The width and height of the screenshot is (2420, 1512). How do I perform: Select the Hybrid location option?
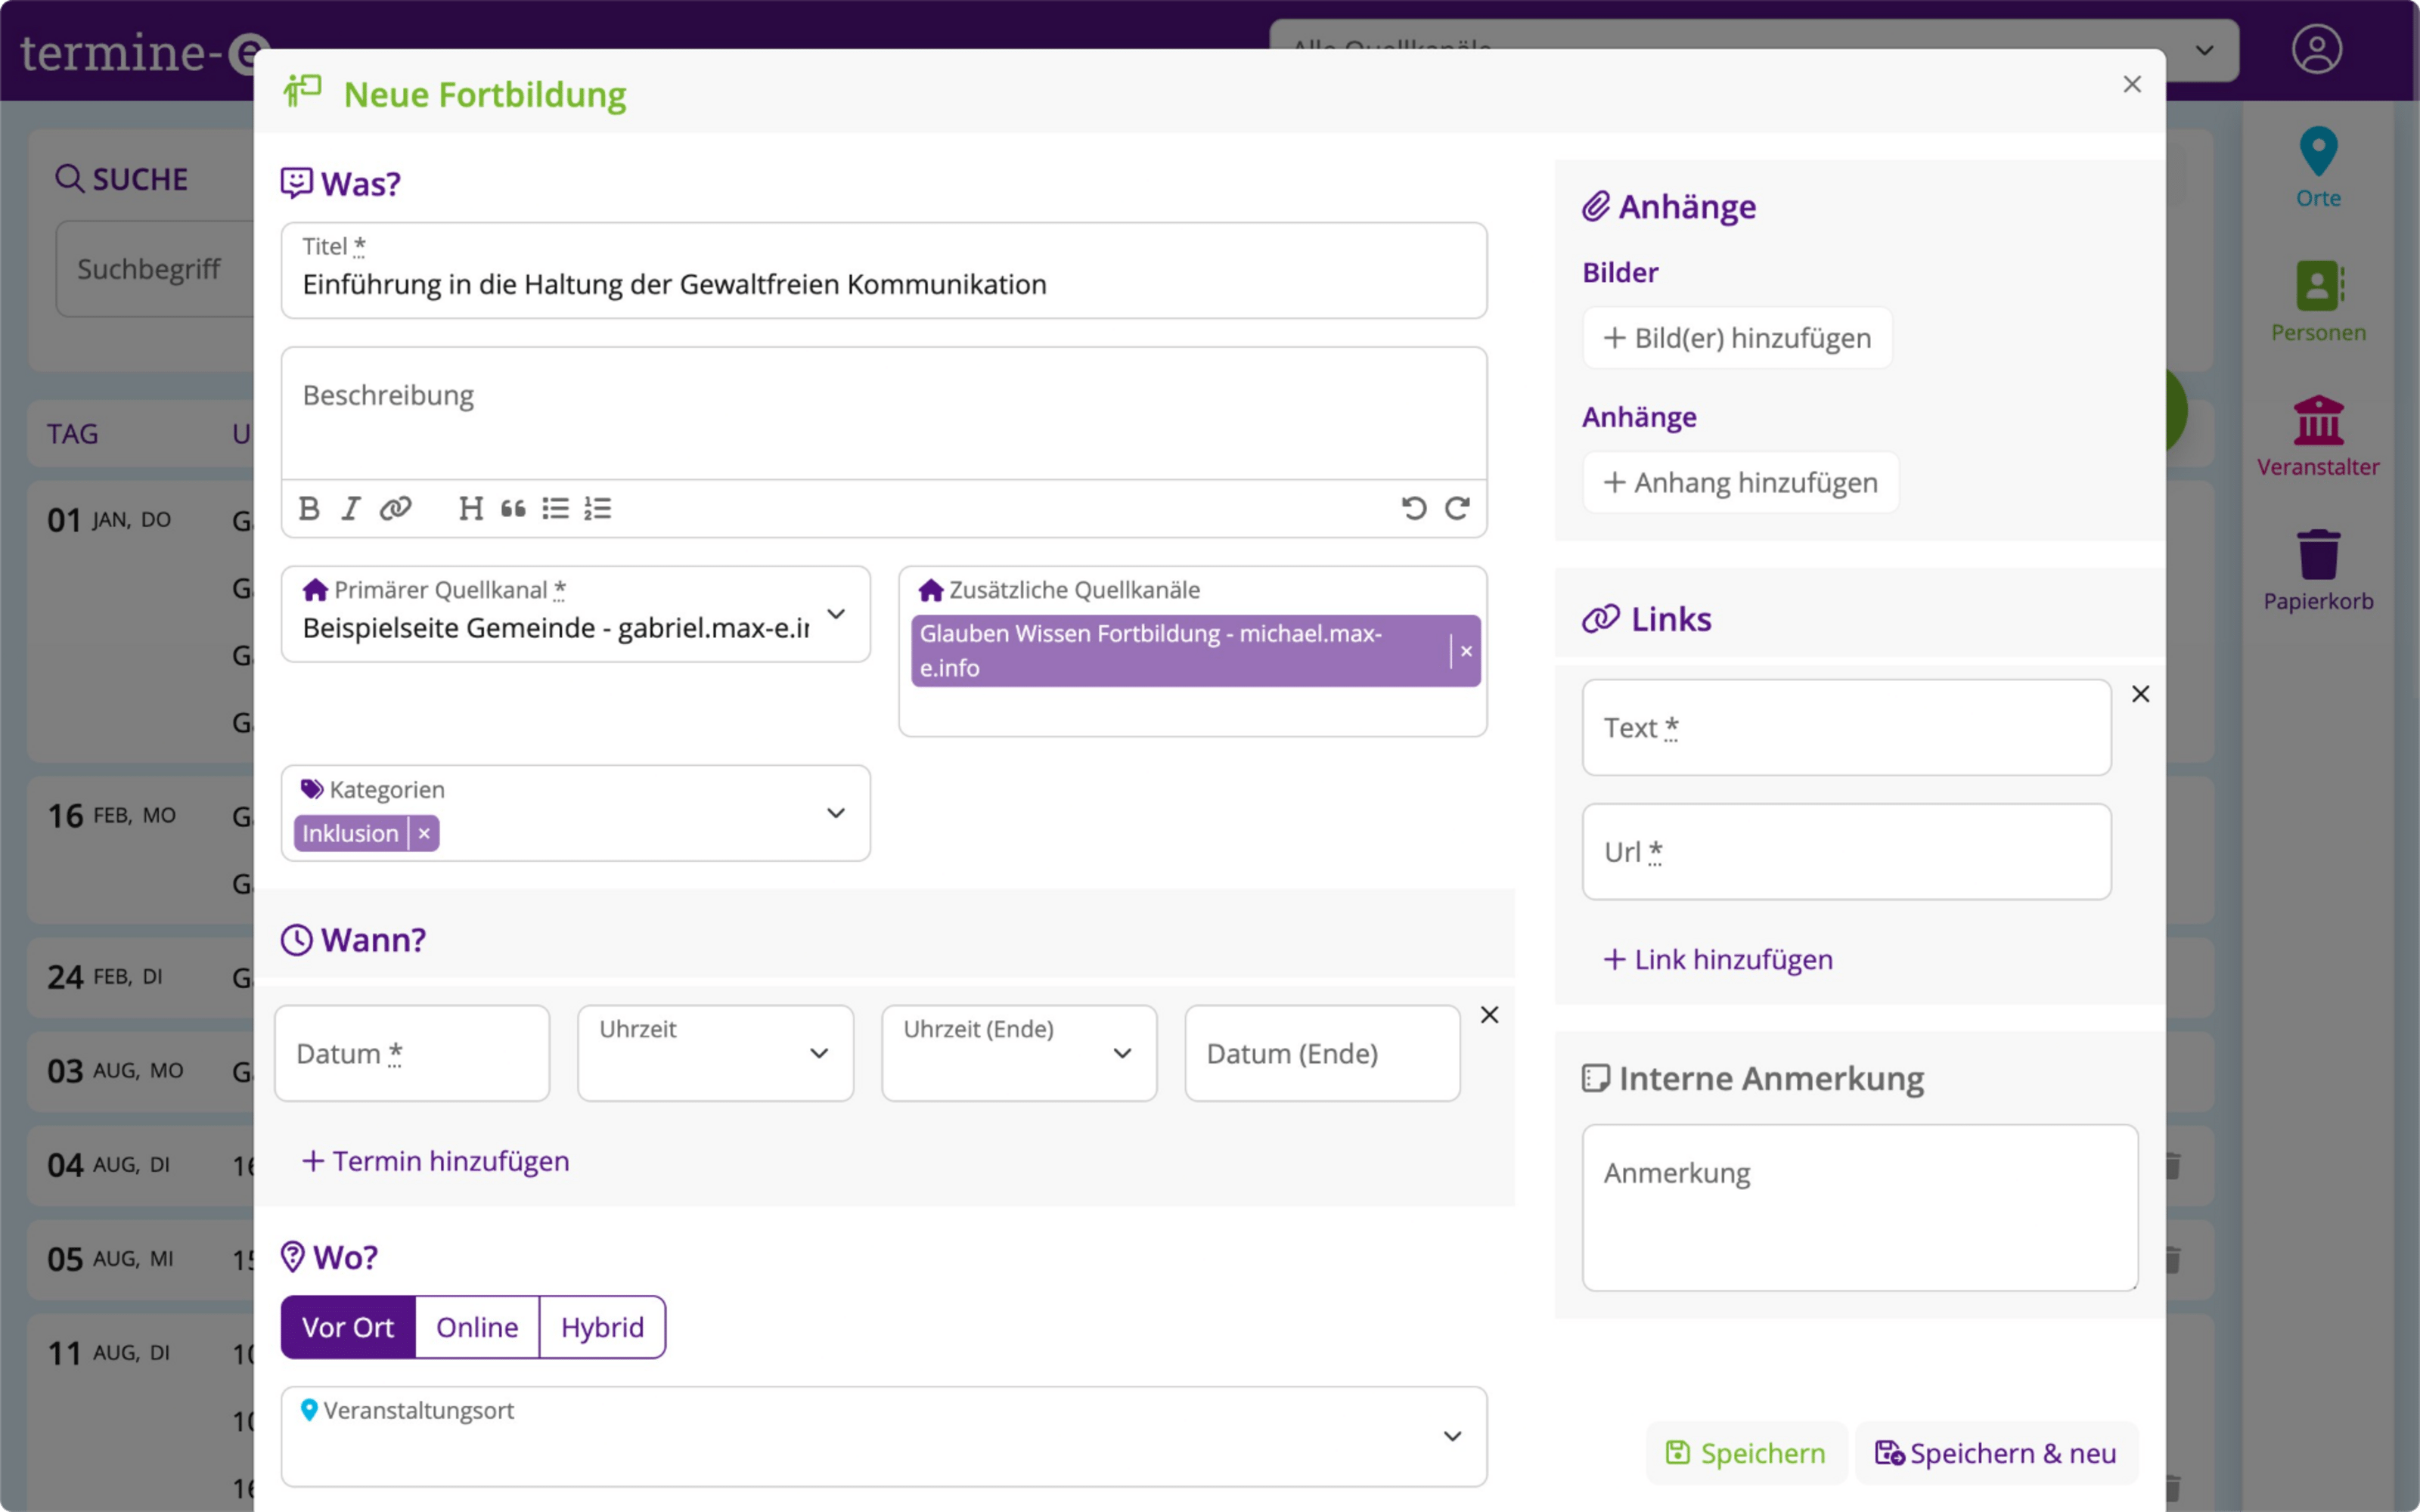tap(602, 1327)
